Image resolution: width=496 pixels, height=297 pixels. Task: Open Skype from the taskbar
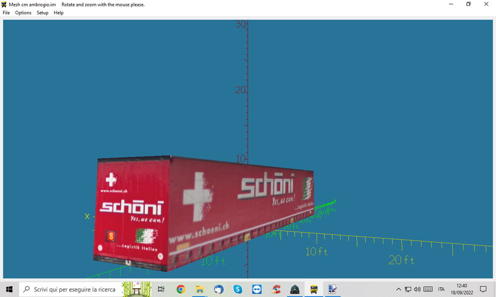238,289
